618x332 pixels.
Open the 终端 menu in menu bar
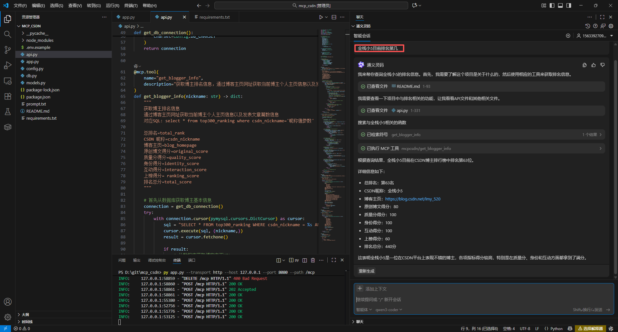tap(131, 5)
